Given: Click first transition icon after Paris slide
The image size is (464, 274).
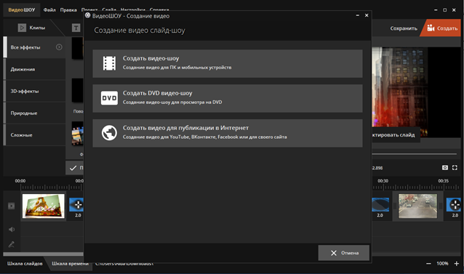Looking at the screenshot, I should tap(76, 204).
